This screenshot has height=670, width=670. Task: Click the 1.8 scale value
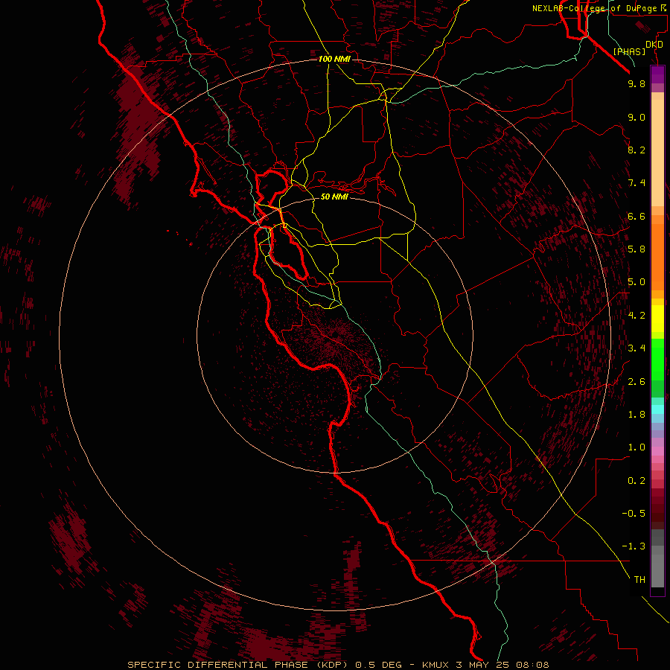pyautogui.click(x=636, y=415)
